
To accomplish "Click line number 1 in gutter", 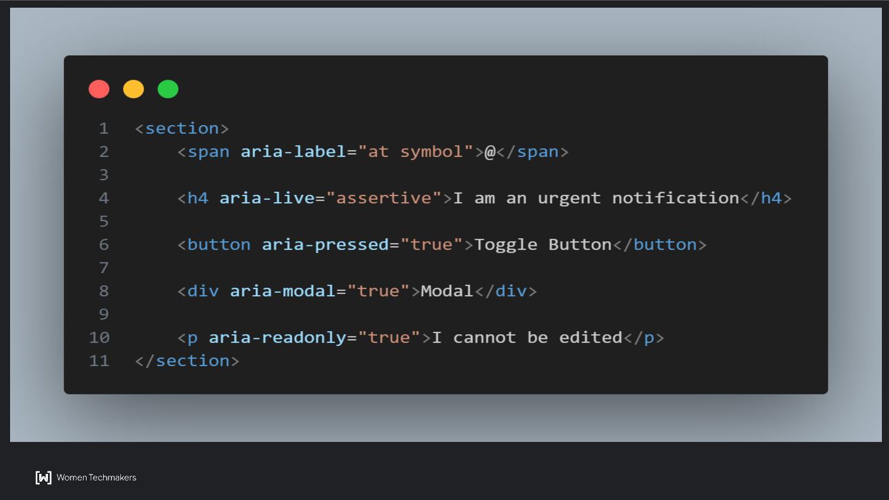I will pyautogui.click(x=104, y=129).
